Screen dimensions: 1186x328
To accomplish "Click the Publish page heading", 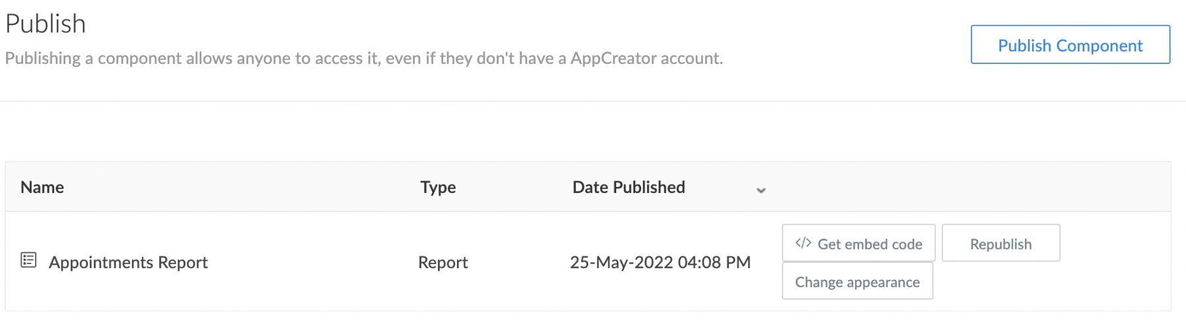I will 46,24.
